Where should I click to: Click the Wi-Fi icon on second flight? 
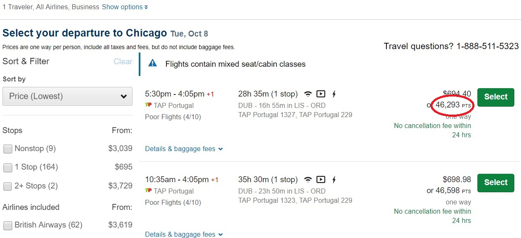tap(308, 180)
